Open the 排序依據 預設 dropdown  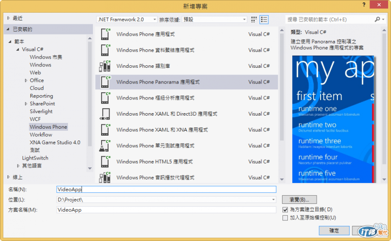pos(215,20)
